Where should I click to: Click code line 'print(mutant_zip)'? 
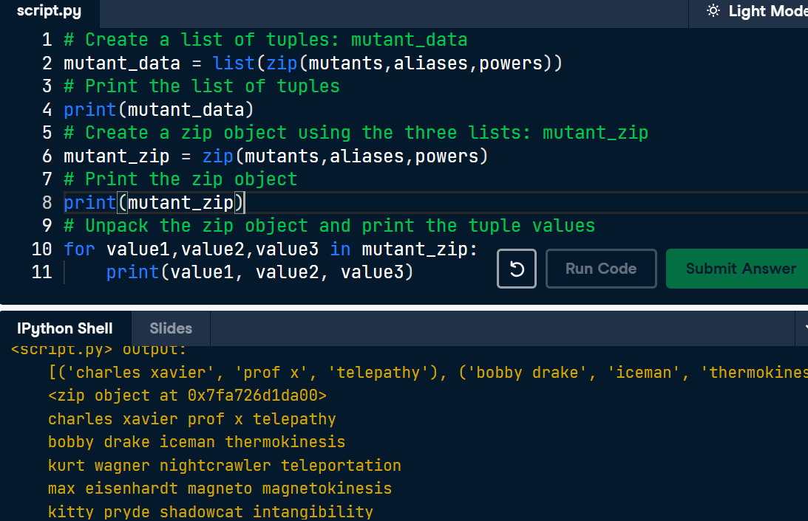[x=154, y=203]
